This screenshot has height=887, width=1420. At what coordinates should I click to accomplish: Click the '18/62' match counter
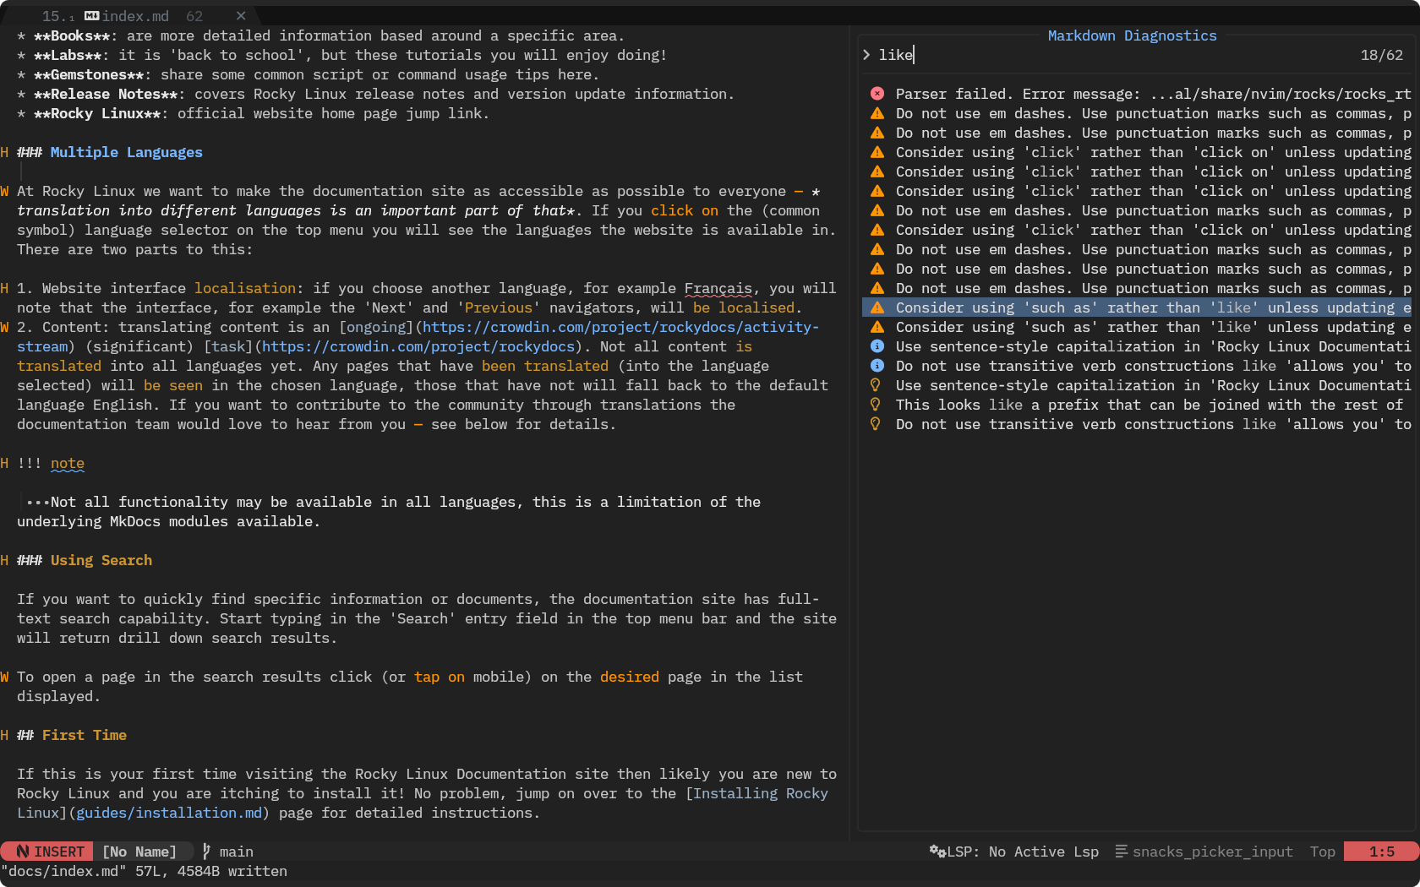click(x=1382, y=55)
